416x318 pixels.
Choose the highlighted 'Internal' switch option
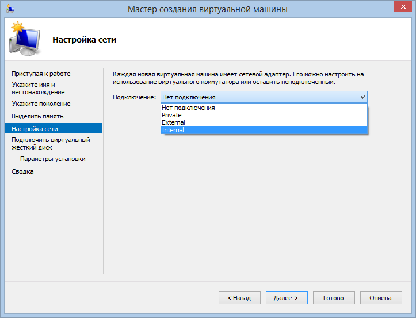point(173,130)
